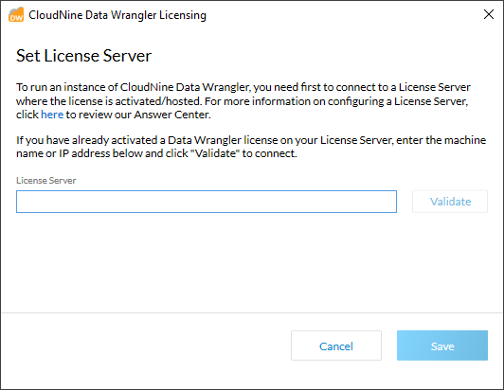Click the paragraph starting 'To run an instance'
The height and width of the screenshot is (390, 504).
tap(243, 101)
